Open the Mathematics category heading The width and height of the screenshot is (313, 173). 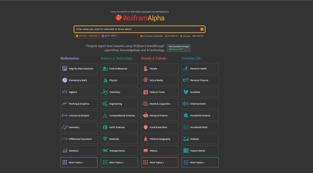click(x=70, y=58)
